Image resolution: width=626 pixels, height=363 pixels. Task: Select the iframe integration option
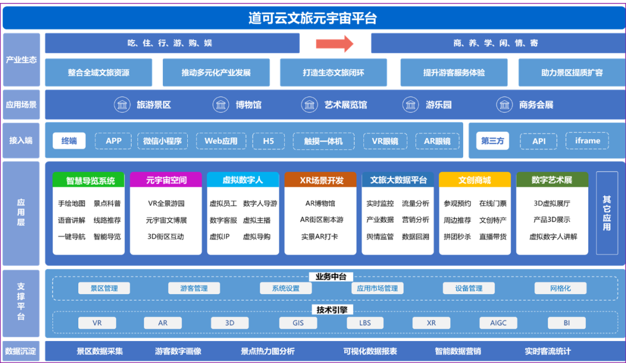coord(587,141)
